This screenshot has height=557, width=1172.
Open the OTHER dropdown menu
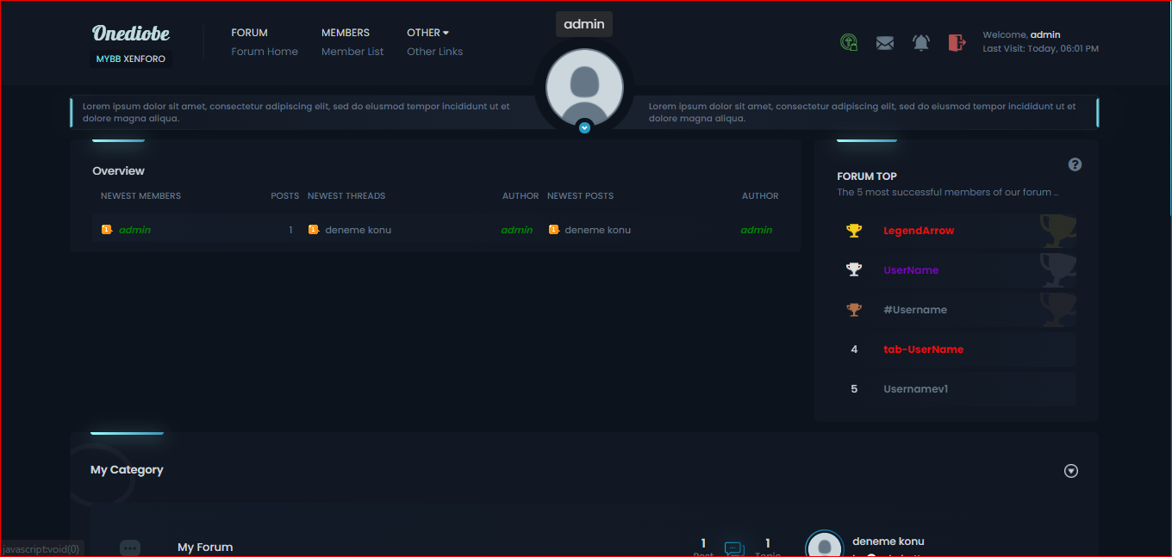pos(428,33)
